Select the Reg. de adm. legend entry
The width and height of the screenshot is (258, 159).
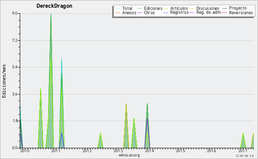[206, 12]
